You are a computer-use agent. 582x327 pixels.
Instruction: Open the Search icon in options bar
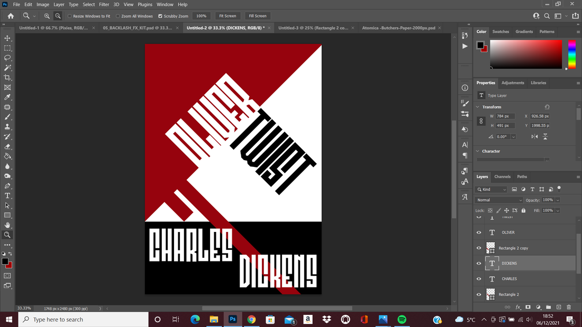[x=547, y=16]
